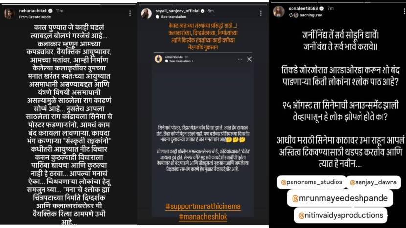Open ellipsis menu of ashishbende's embedded story
Viewport: 406px width, 228px height.
point(240,59)
